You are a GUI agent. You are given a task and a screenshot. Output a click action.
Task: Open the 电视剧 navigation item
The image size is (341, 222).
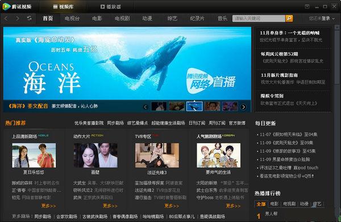(x=122, y=19)
